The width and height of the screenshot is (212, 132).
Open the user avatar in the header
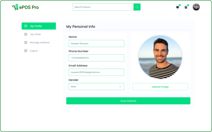click(x=196, y=7)
